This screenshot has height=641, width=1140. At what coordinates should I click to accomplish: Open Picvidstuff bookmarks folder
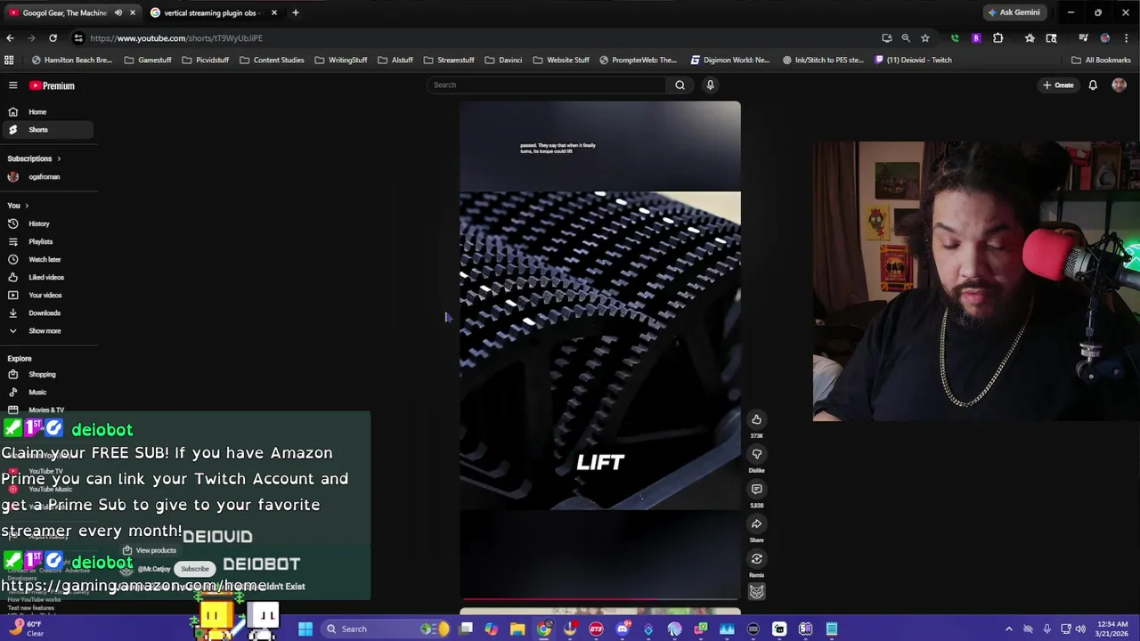(205, 61)
